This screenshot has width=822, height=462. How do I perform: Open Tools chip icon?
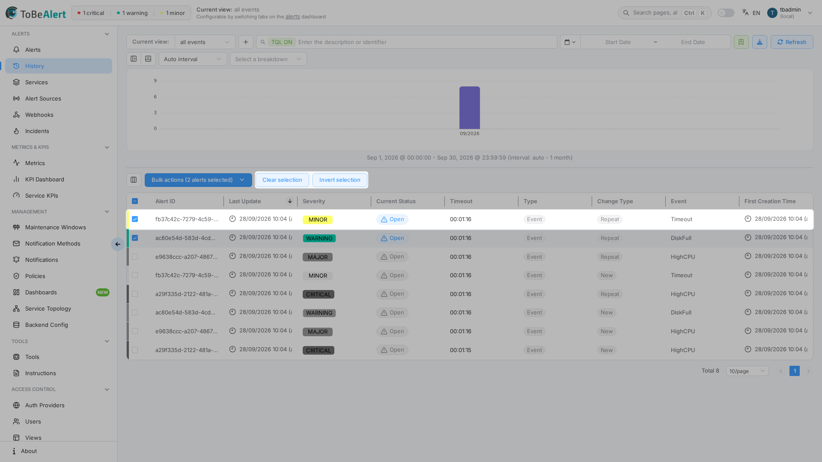click(16, 357)
